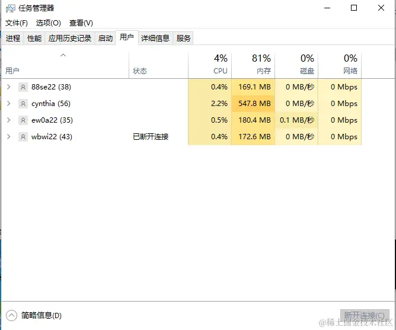Image resolution: width=396 pixels, height=330 pixels.
Task: Maximize the Task Manager window
Action: point(354,8)
